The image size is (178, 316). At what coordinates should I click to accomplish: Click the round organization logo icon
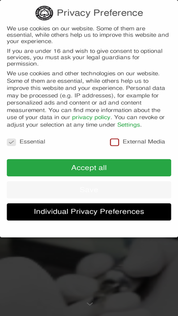tap(44, 13)
